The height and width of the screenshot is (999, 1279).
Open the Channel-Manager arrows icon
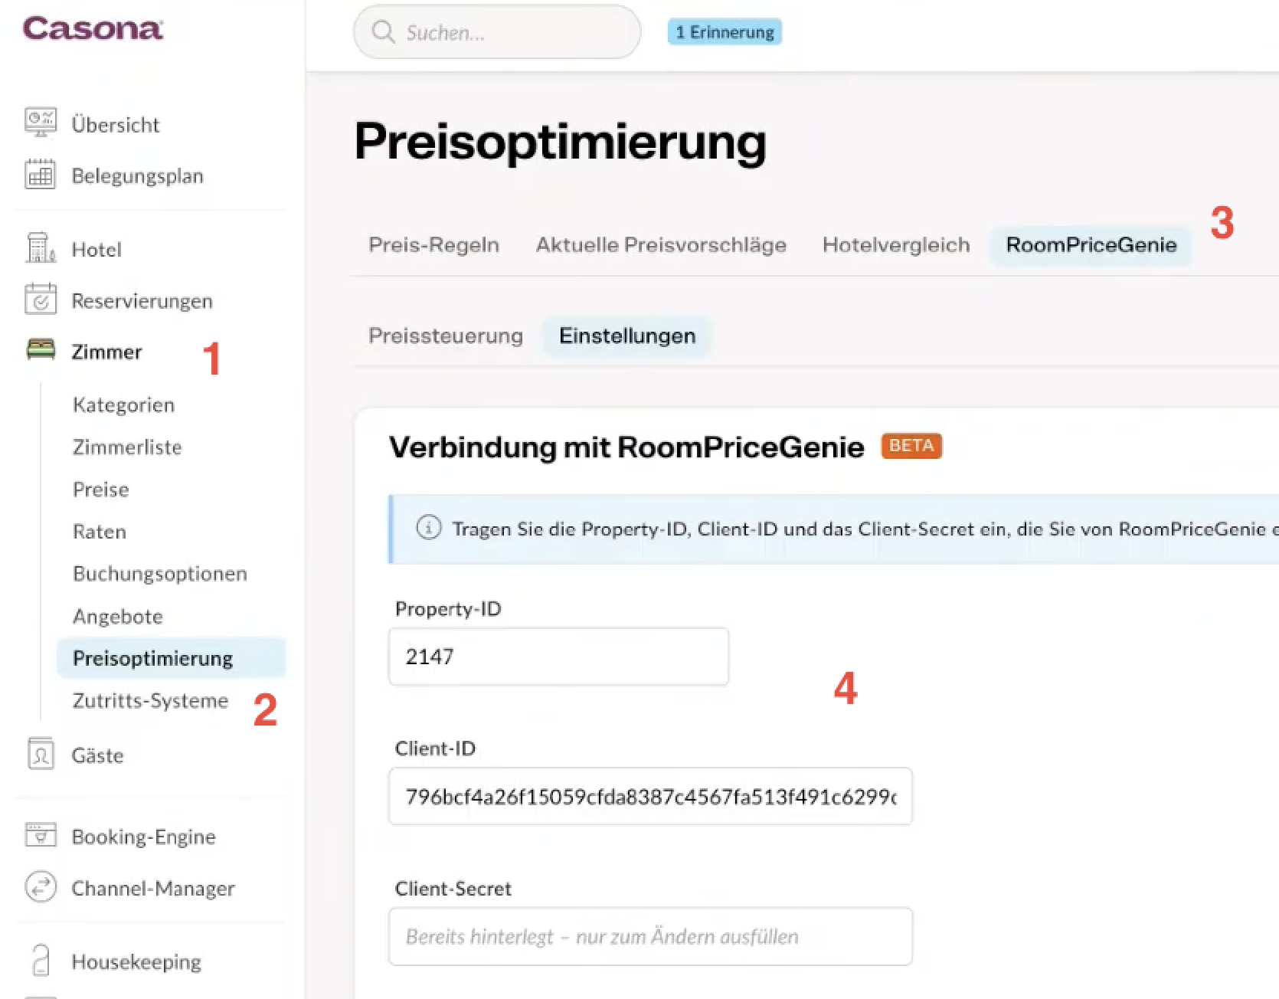41,887
